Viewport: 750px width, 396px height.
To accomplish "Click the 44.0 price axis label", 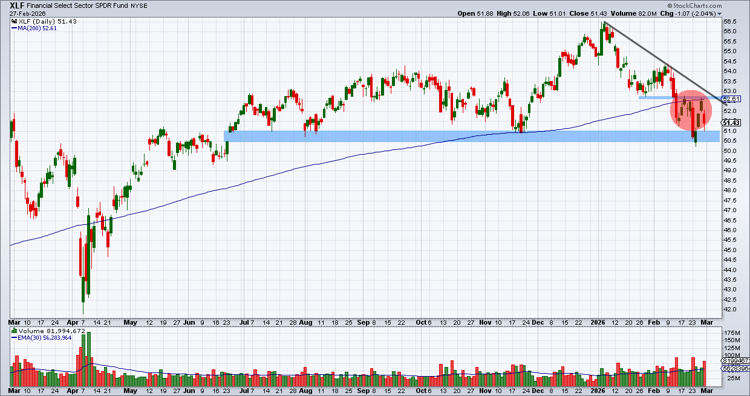I will pos(729,270).
